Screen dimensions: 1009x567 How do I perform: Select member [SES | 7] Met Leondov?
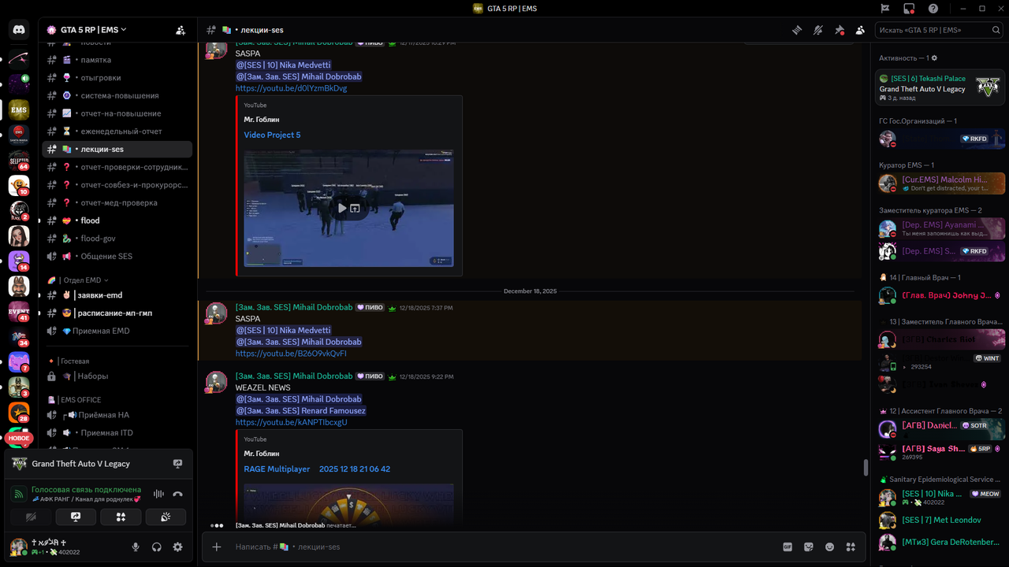pyautogui.click(x=941, y=520)
